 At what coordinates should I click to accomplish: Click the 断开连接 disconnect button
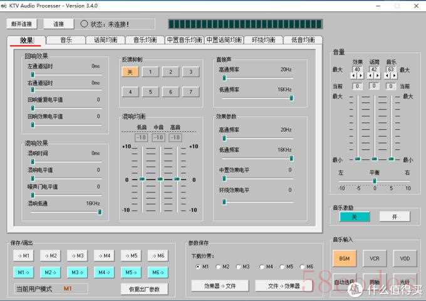[22, 24]
